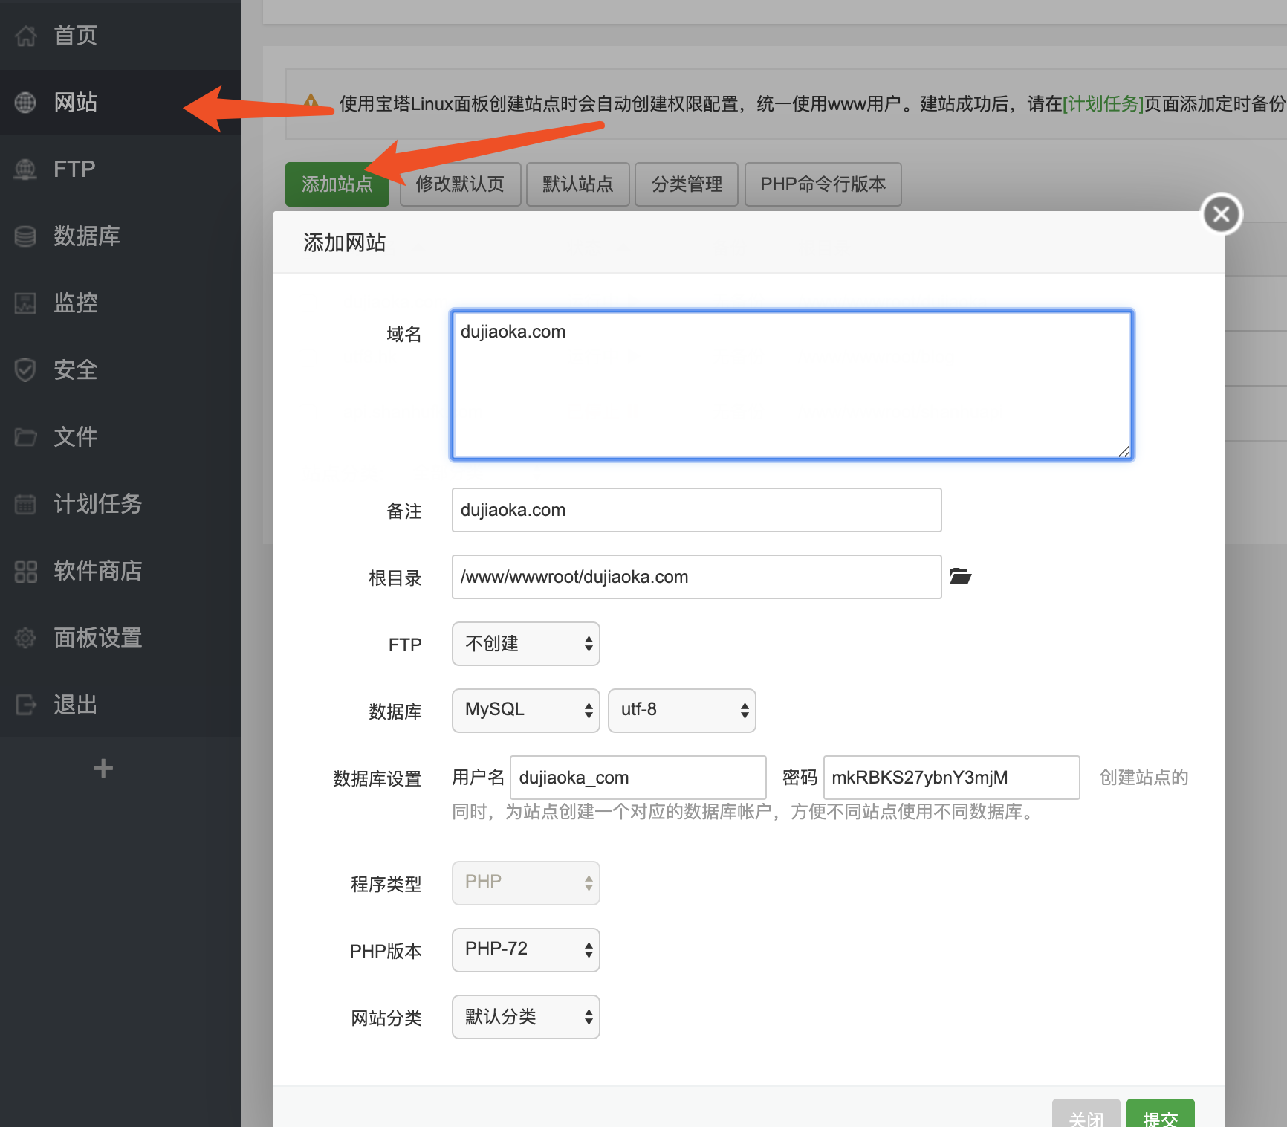Click the plus icon below sidebar menu

point(103,769)
